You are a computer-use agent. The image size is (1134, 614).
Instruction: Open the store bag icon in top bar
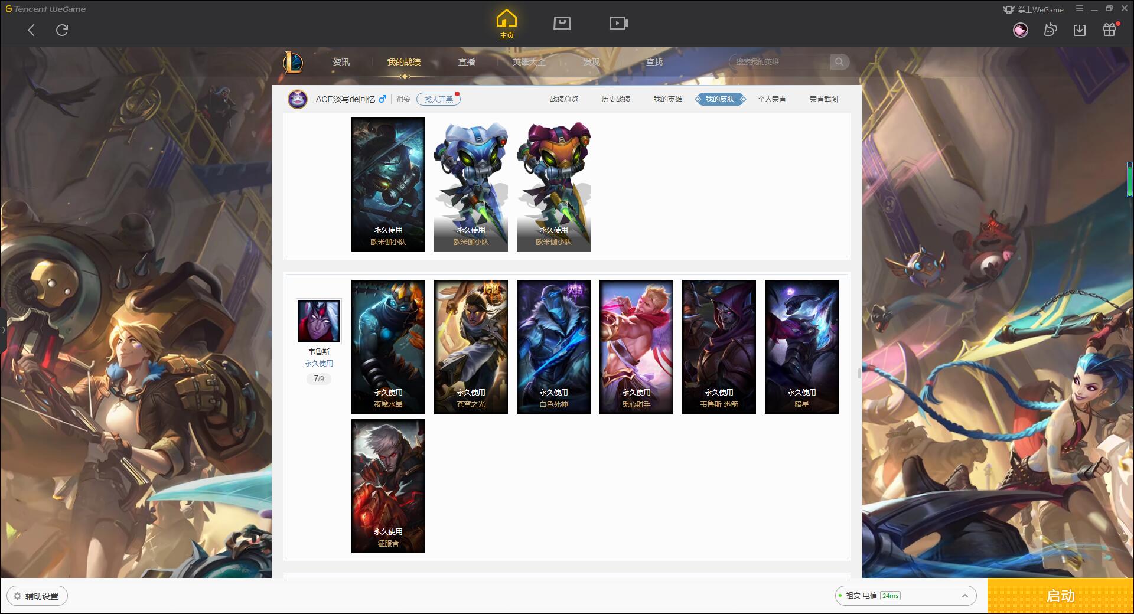click(562, 23)
